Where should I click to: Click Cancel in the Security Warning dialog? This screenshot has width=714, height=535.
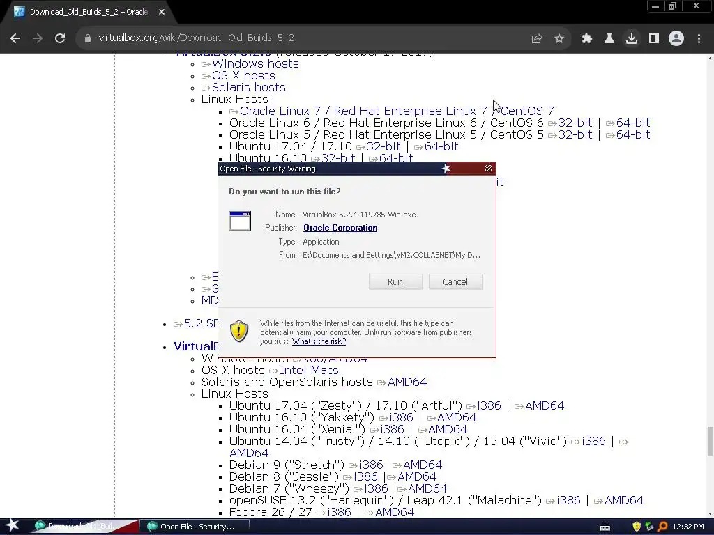tap(455, 281)
